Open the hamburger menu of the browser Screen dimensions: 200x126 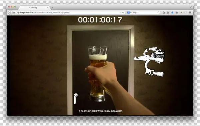point(190,13)
